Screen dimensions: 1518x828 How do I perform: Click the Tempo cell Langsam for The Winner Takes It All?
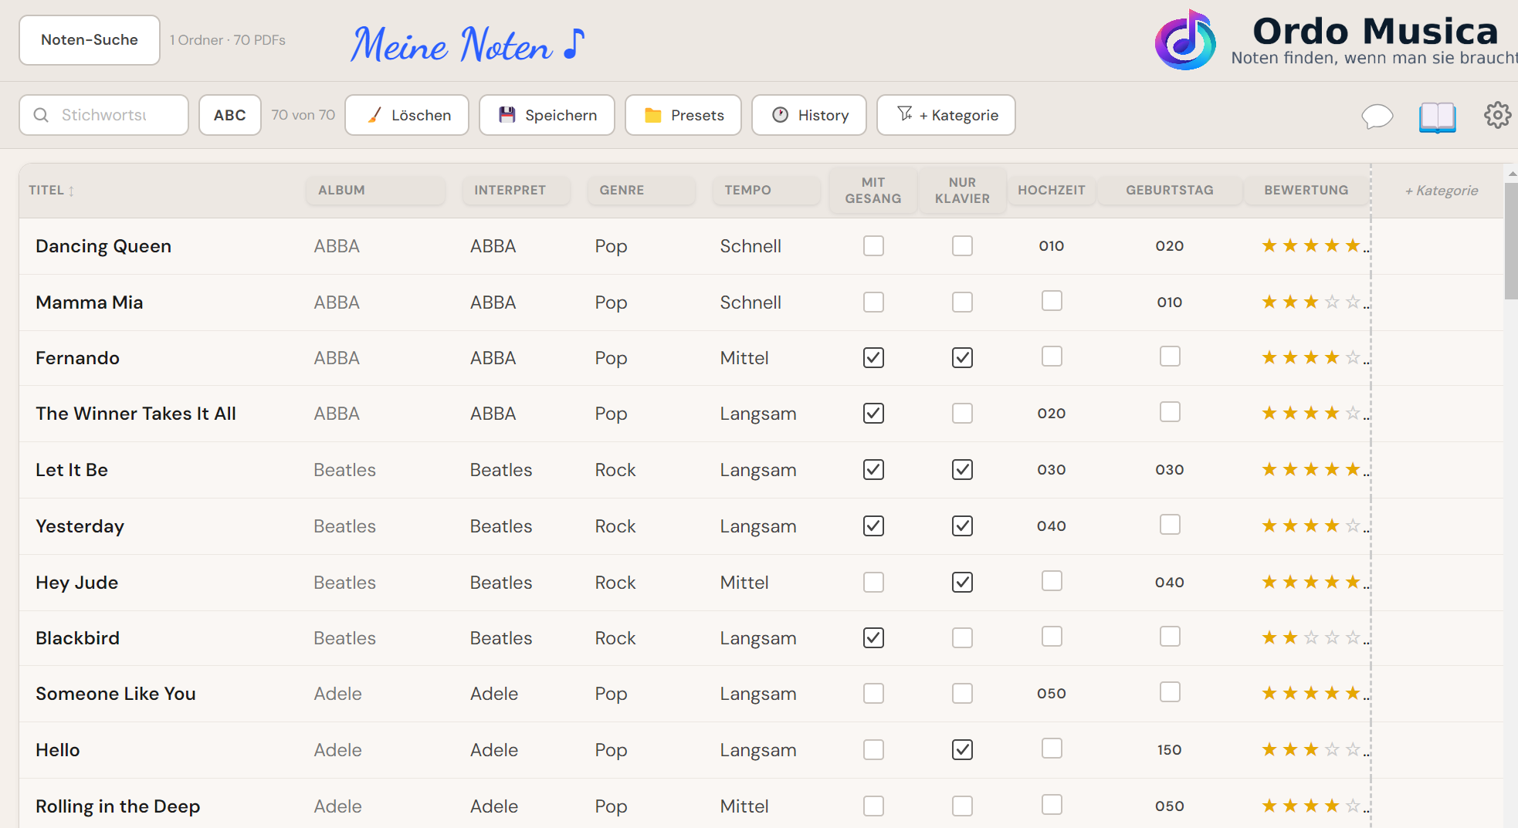pyautogui.click(x=758, y=414)
